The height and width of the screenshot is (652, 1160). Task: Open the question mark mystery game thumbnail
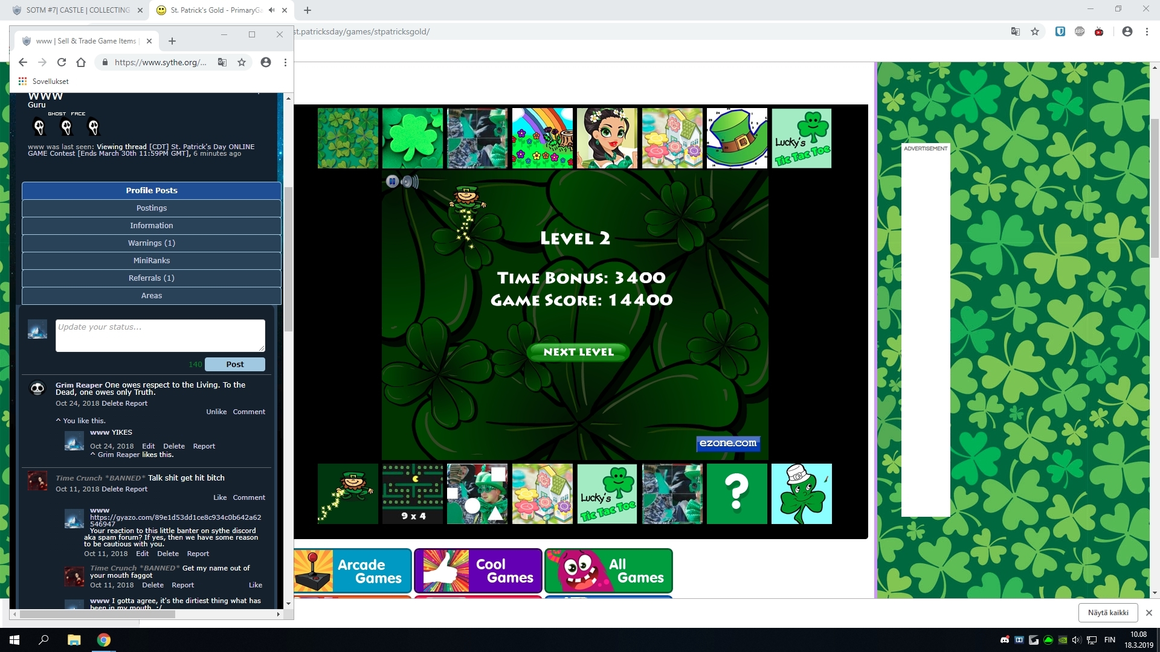pyautogui.click(x=737, y=494)
